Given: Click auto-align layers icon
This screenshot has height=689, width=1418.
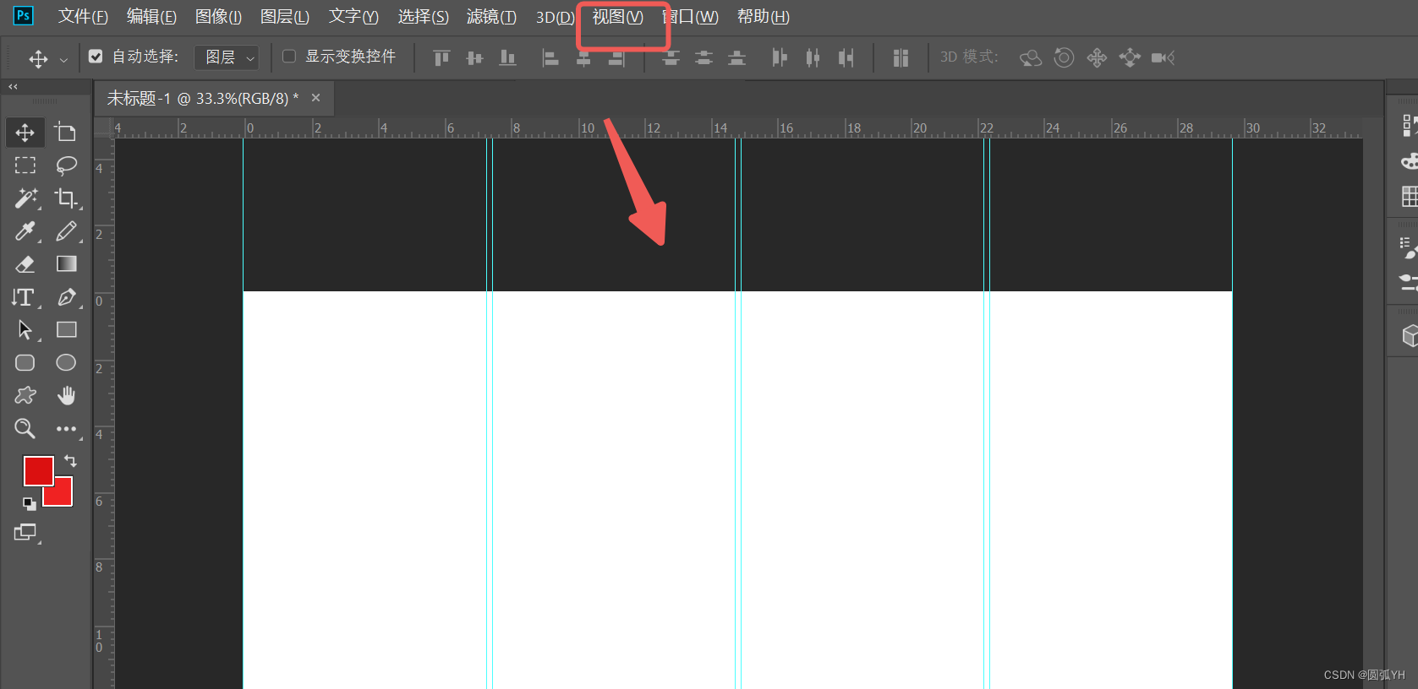Looking at the screenshot, I should pyautogui.click(x=901, y=57).
